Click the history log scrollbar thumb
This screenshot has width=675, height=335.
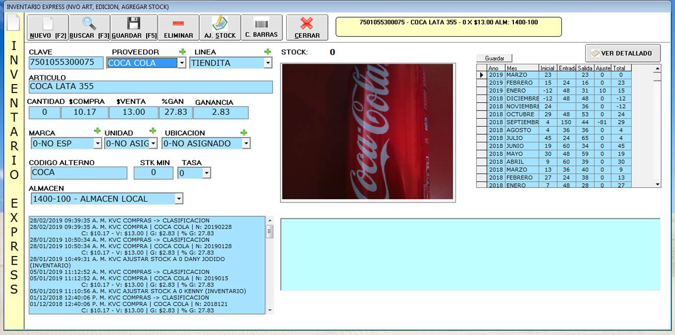[x=270, y=231]
